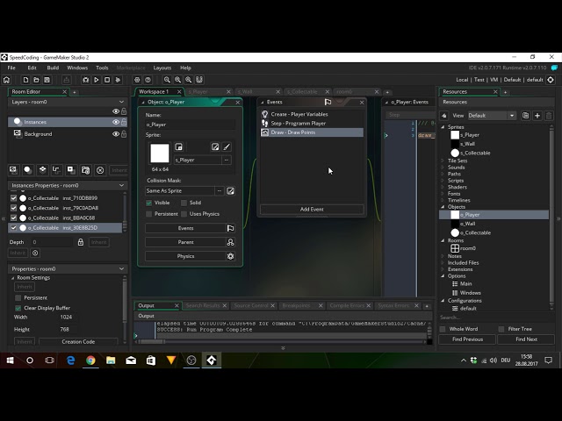Screen dimensions: 562x421
Task: Select the Draw - Draw Points event
Action: coord(312,132)
